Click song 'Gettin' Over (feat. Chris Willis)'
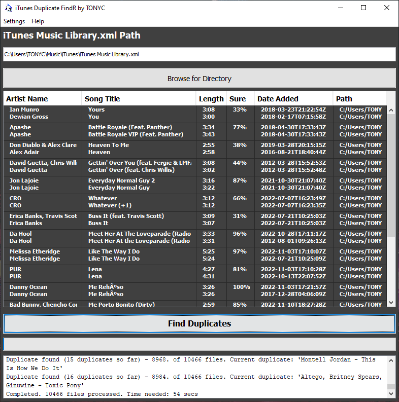Image resolution: width=399 pixels, height=402 pixels. pyautogui.click(x=131, y=170)
